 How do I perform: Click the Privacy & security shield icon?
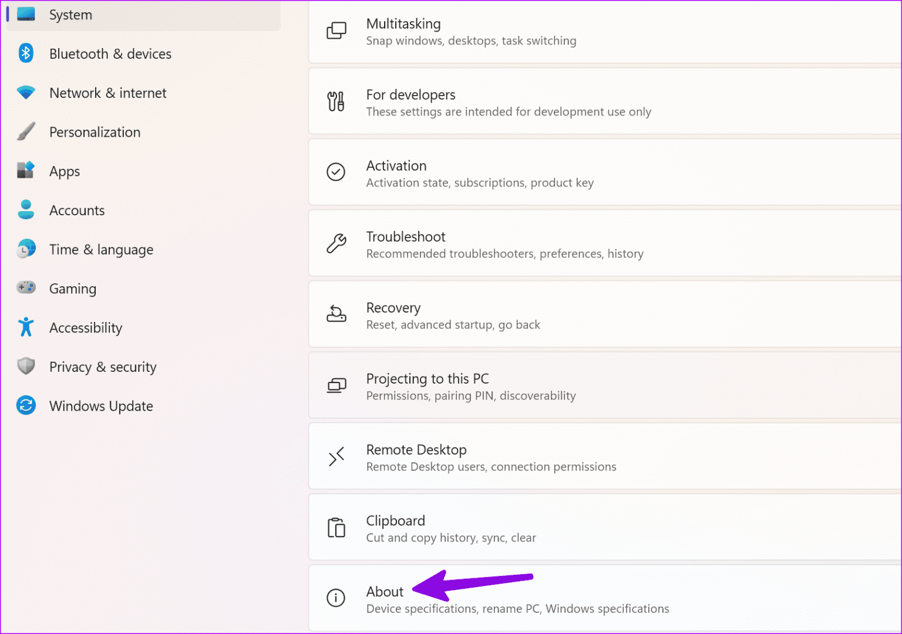[26, 367]
